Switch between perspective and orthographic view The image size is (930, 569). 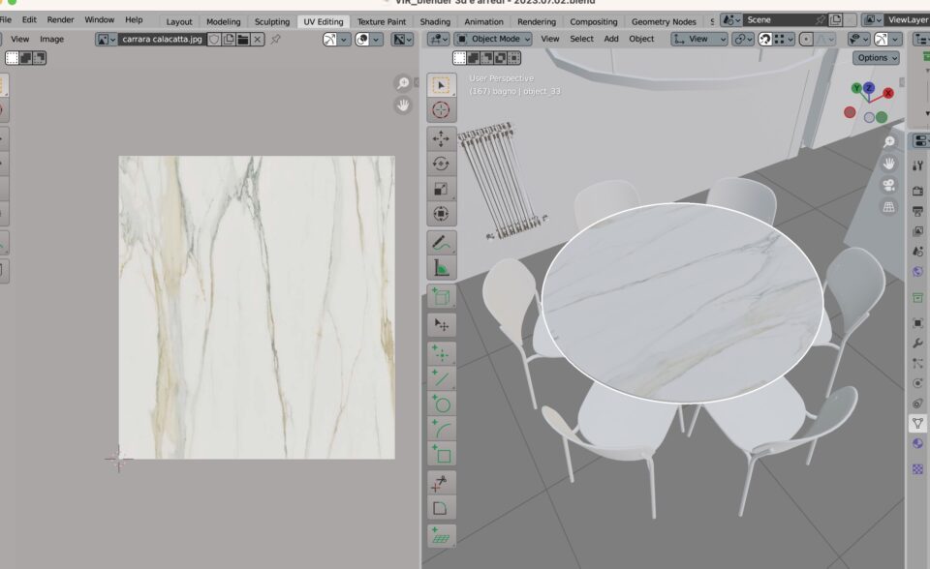click(888, 207)
